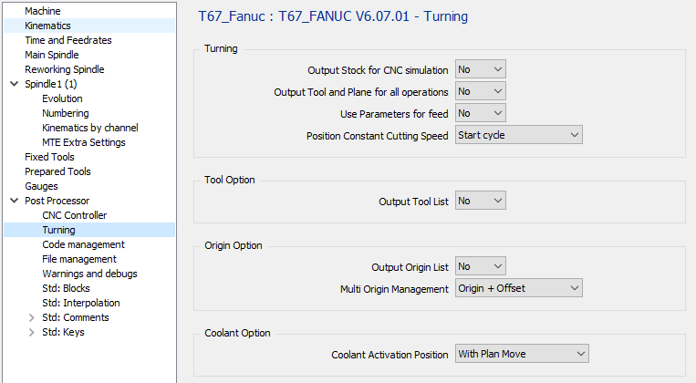The width and height of the screenshot is (696, 383).
Task: Open Time and Feedrates settings
Action: point(68,40)
